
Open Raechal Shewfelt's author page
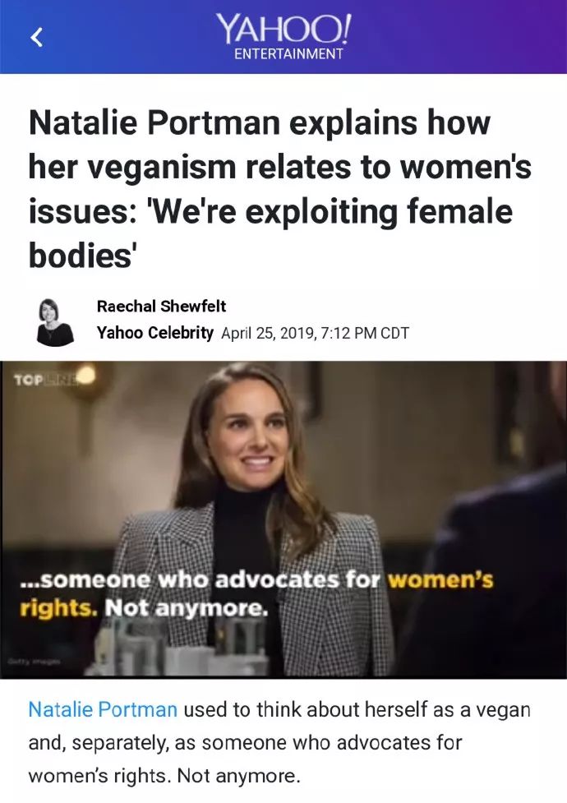click(x=161, y=306)
